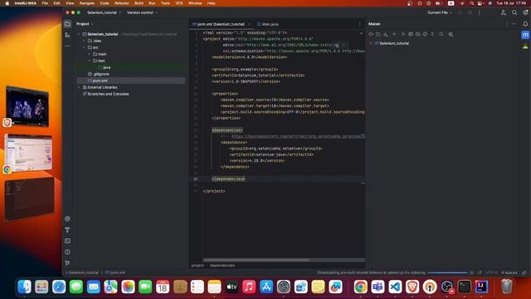This screenshot has width=531, height=299.
Task: Open editor tabs options menu
Action: click(x=359, y=24)
